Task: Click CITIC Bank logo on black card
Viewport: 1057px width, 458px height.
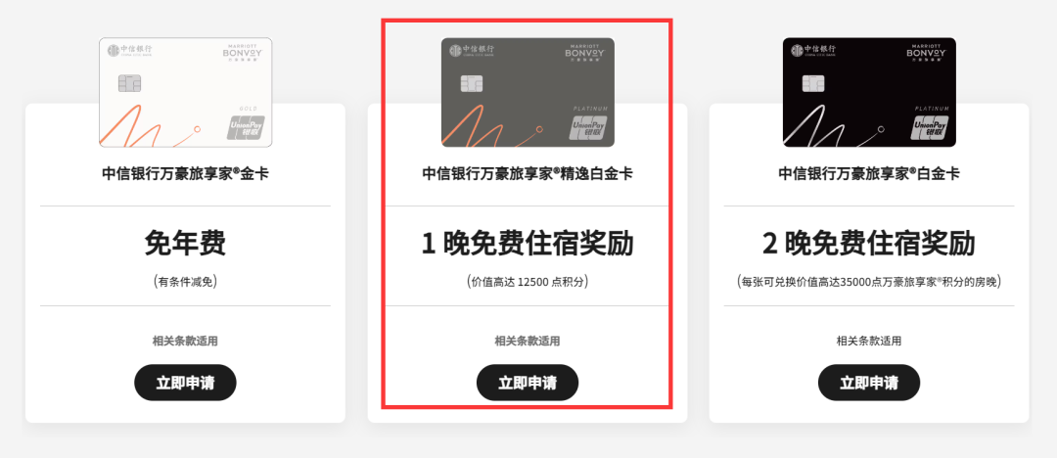Action: point(813,51)
